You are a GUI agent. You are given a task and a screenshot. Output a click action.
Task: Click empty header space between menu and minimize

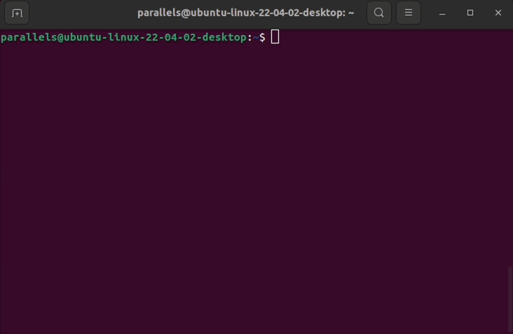(425, 13)
